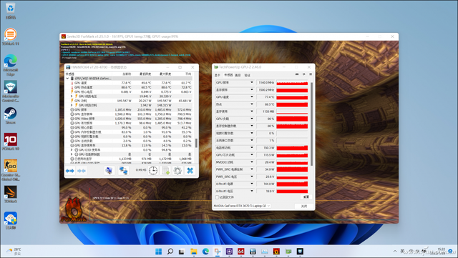The height and width of the screenshot is (258, 458).
Task: Click the weather widget showing 28°C
Action: tap(14, 252)
